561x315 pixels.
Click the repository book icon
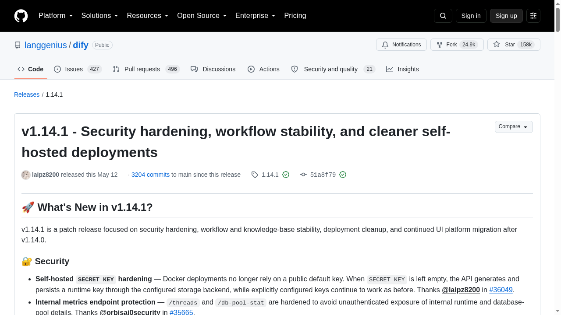pos(18,45)
